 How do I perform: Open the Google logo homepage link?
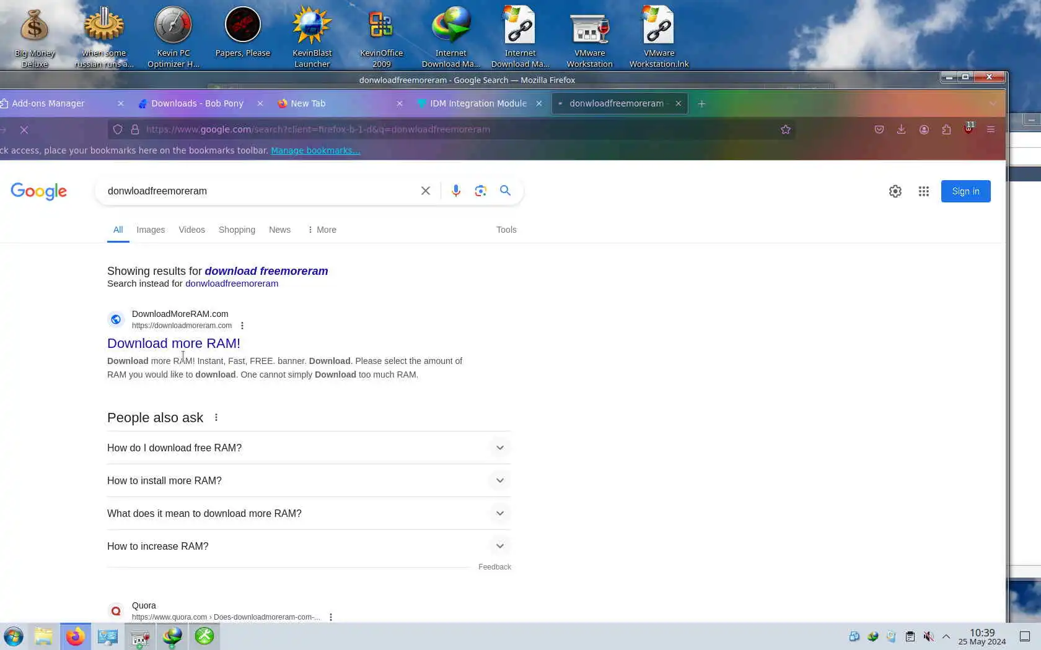coord(38,191)
